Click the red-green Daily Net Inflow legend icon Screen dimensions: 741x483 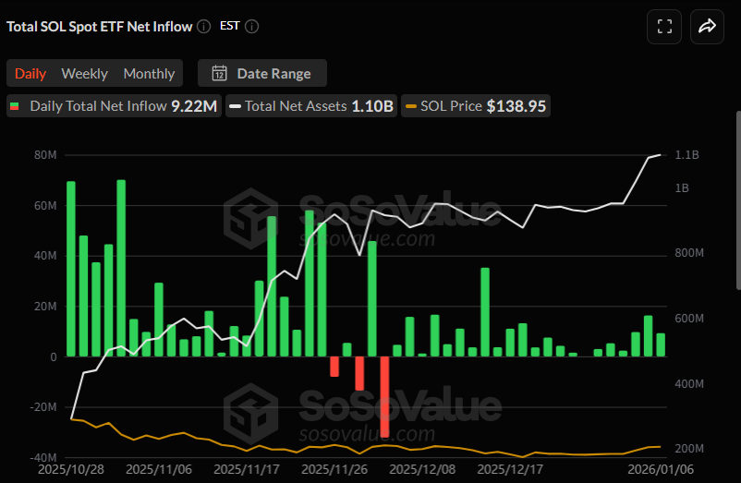coord(15,106)
